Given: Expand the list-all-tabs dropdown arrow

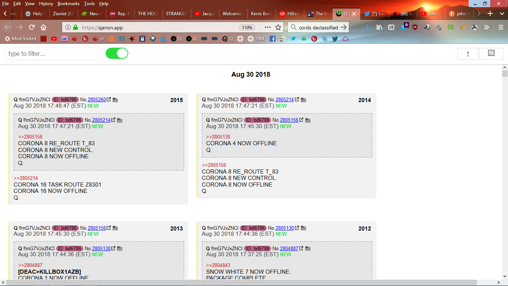Looking at the screenshot, I should pyautogui.click(x=502, y=14).
